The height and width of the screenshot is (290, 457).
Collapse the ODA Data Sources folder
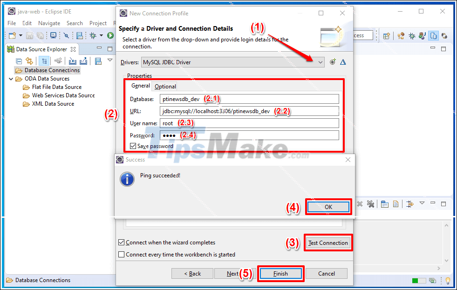(10, 79)
